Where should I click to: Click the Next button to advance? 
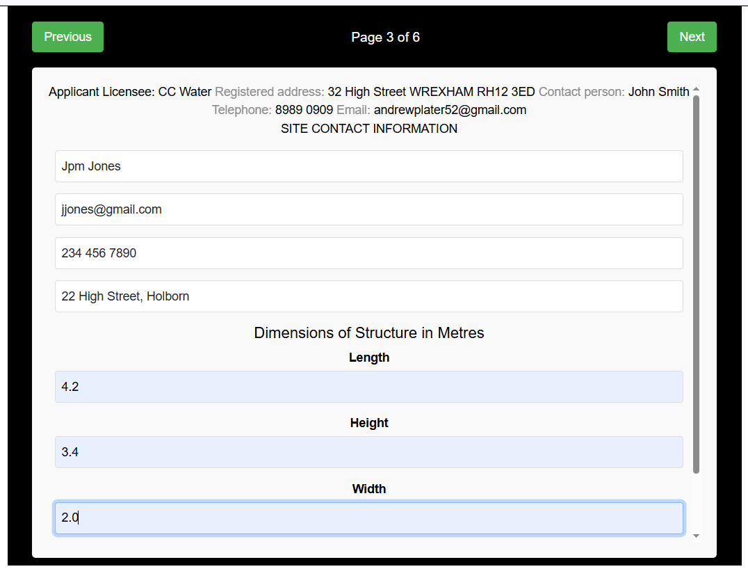(692, 37)
